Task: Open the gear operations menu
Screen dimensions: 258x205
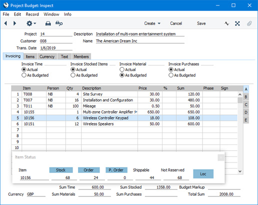Action: 31,23
